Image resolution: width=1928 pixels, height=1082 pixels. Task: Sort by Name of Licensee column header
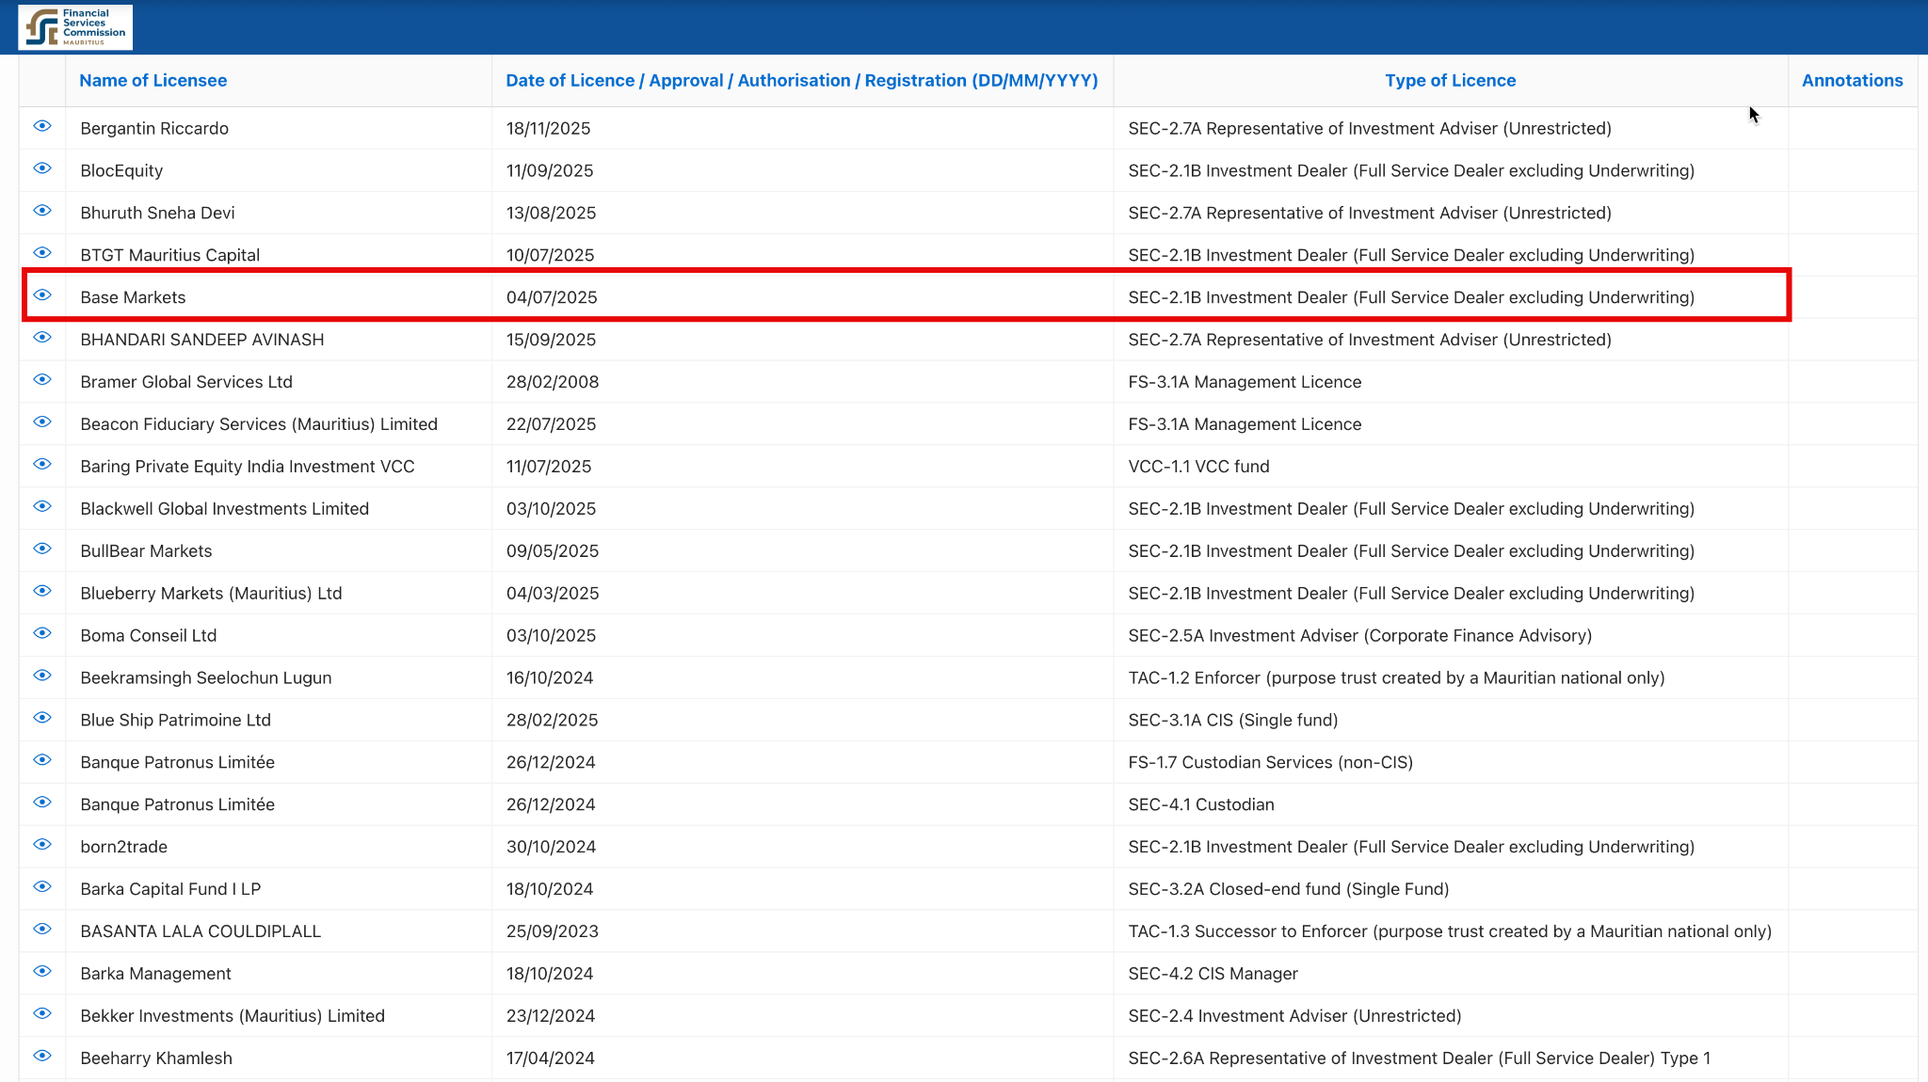(x=153, y=81)
